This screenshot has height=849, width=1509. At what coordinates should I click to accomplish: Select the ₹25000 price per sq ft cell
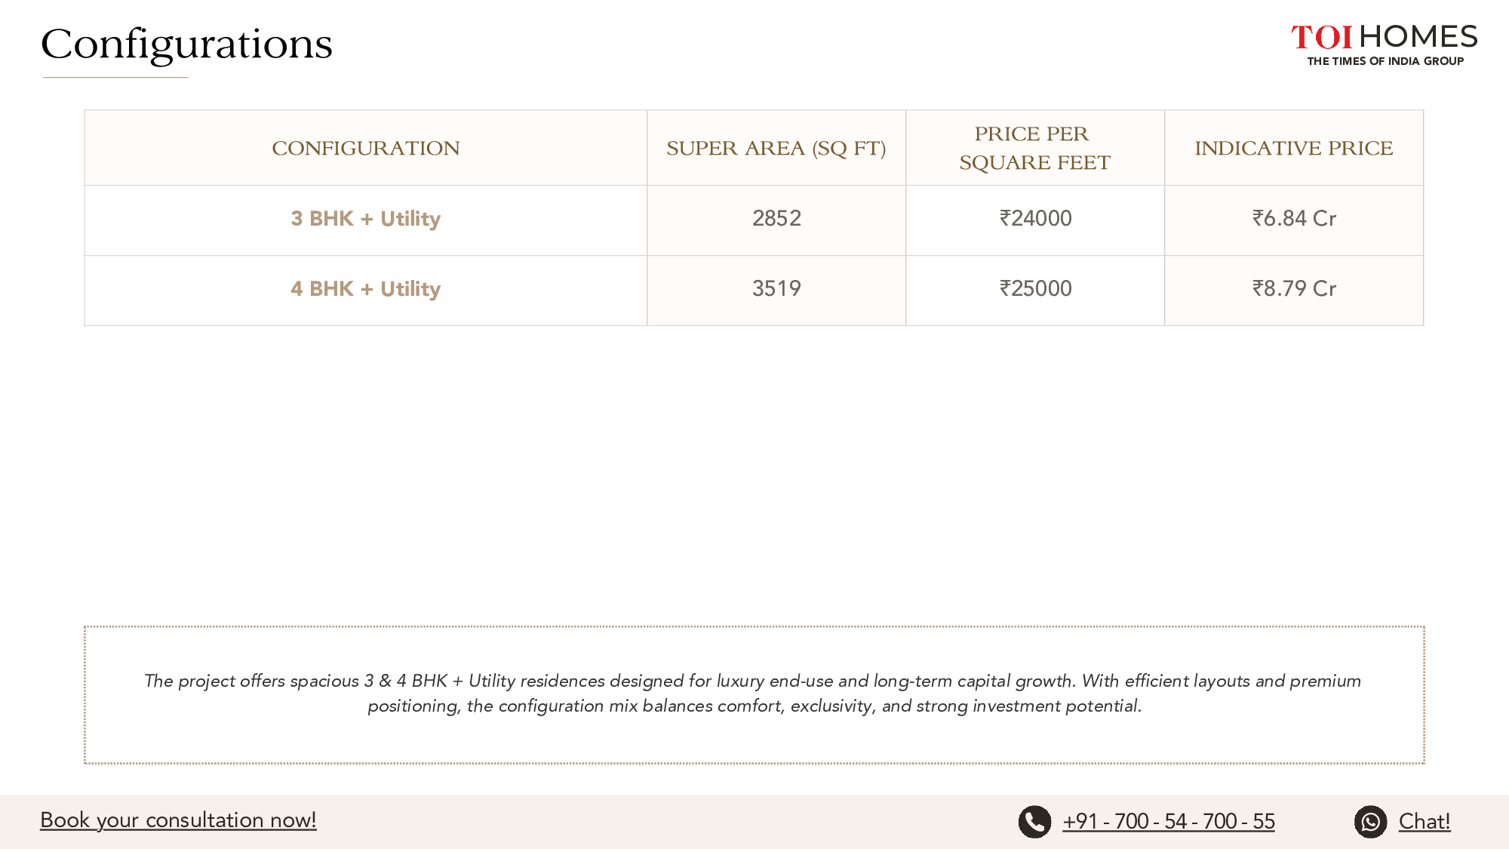pyautogui.click(x=1035, y=289)
